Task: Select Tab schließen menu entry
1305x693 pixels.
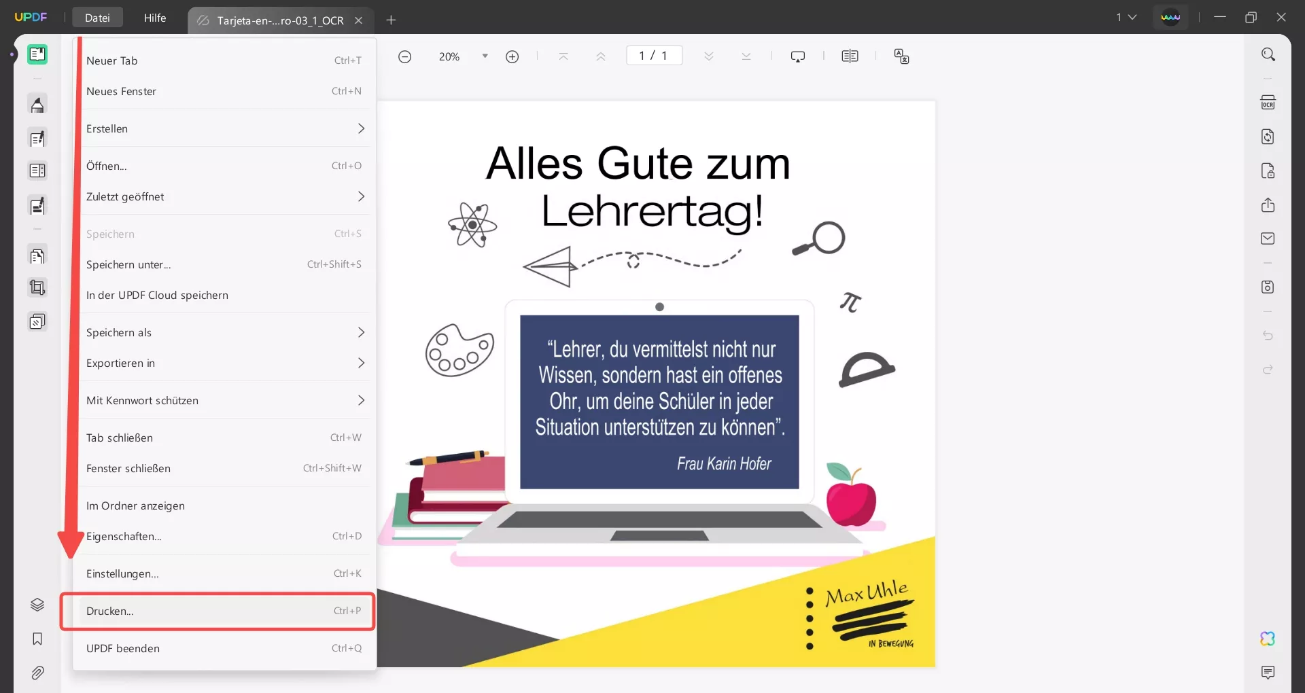Action: tap(224, 438)
